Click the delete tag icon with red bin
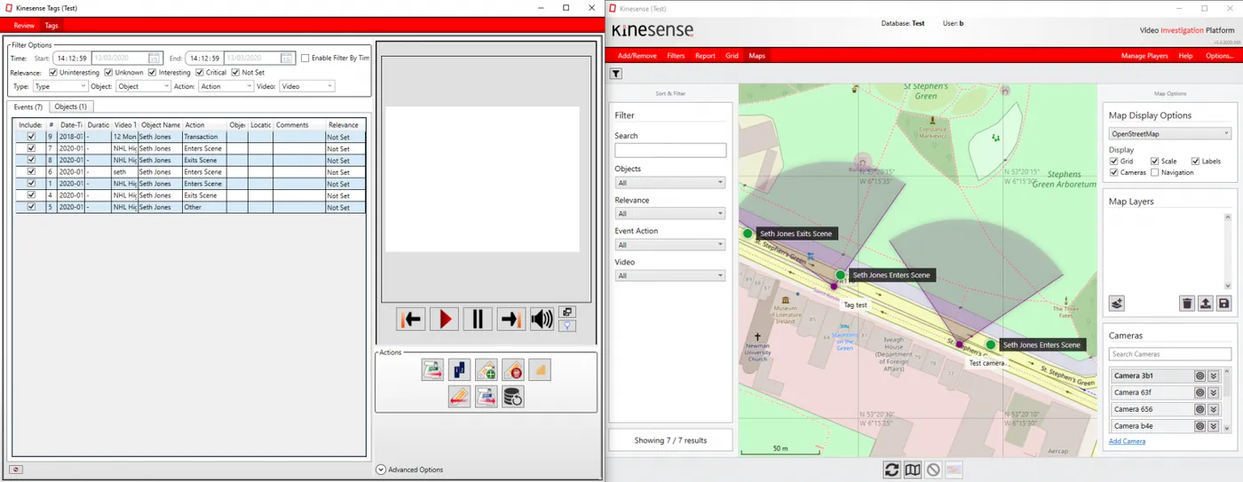 coord(512,369)
